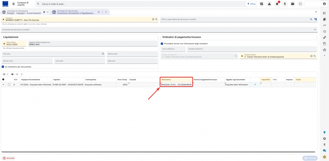329x161 pixels.
Task: Clear the Cassa prelievo field
Action: click(x=311, y=56)
